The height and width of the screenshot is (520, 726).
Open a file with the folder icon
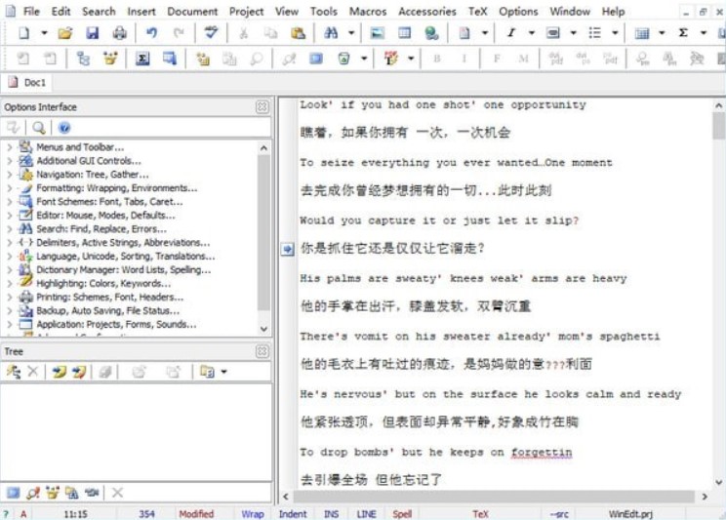click(65, 33)
